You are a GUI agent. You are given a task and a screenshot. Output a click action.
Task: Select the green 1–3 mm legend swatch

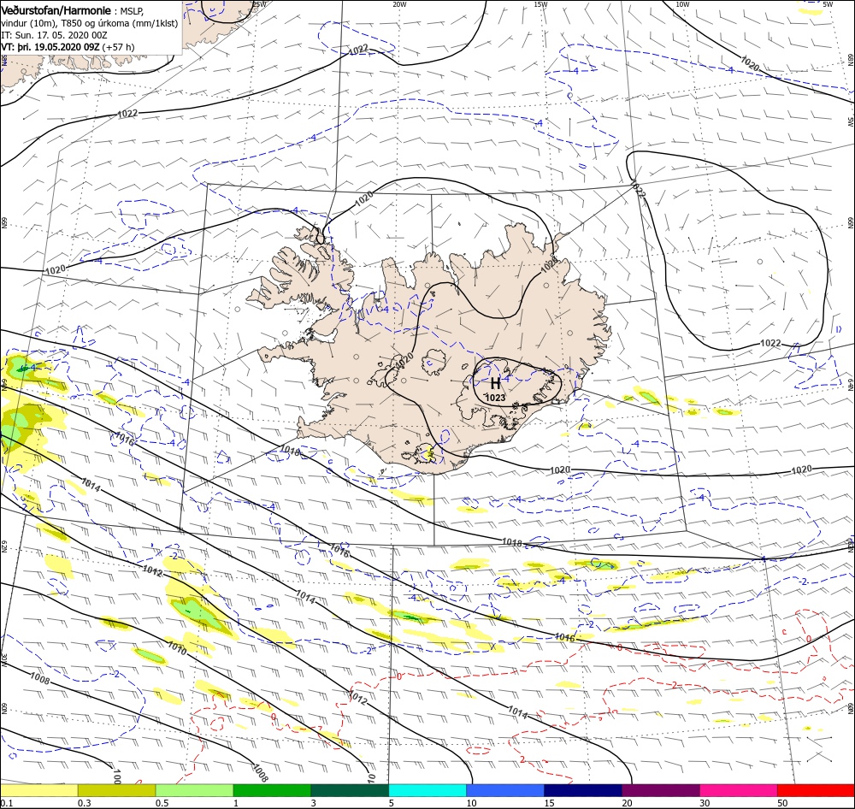[272, 791]
